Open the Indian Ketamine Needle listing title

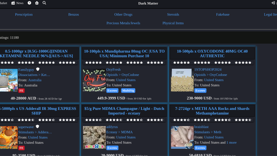coord(36,54)
